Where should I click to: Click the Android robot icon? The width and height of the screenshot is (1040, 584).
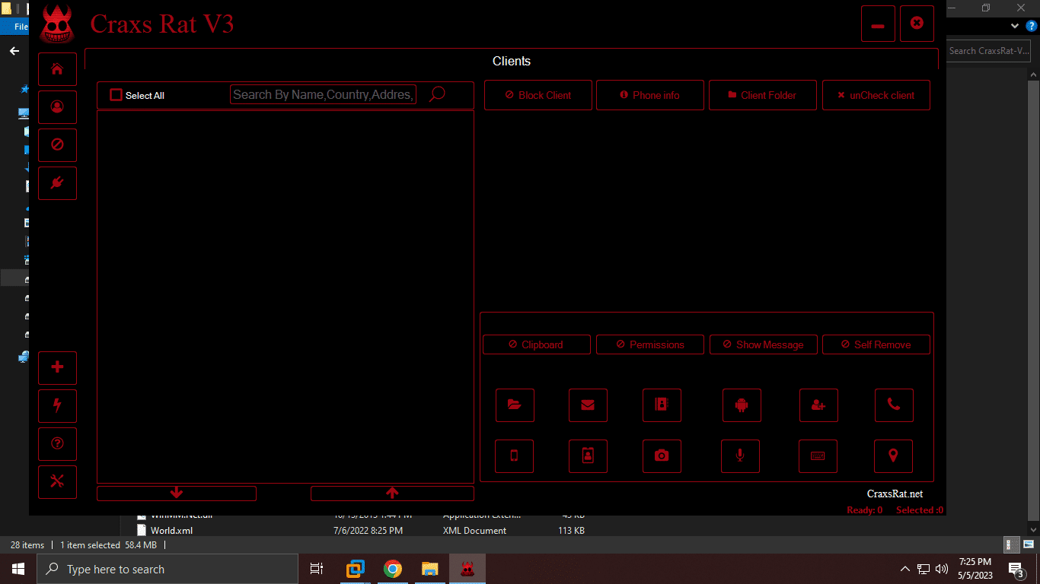[742, 405]
